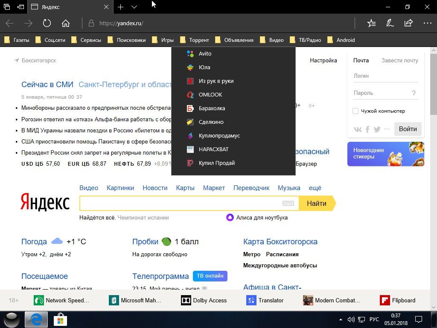Set these tabs aside icon
The image size is (437, 328).
pyautogui.click(x=20, y=7)
